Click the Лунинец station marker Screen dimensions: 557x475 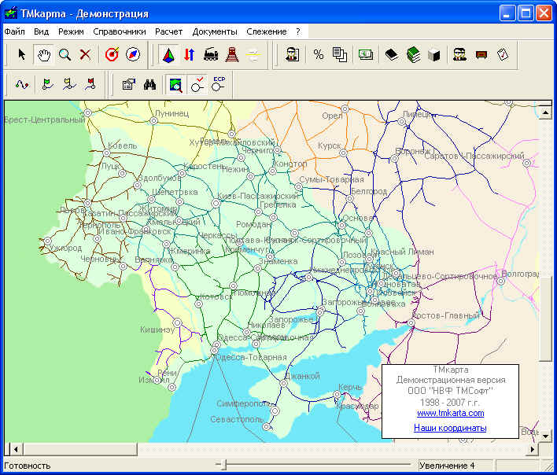click(x=153, y=120)
